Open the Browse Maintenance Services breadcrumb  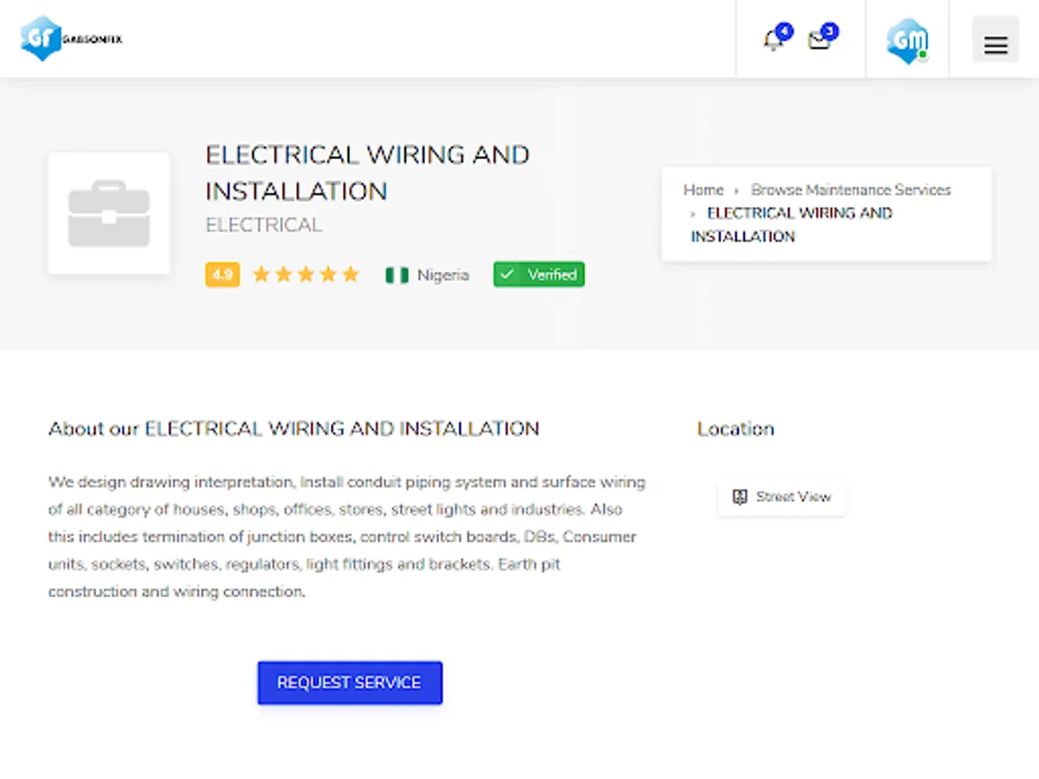pyautogui.click(x=850, y=190)
